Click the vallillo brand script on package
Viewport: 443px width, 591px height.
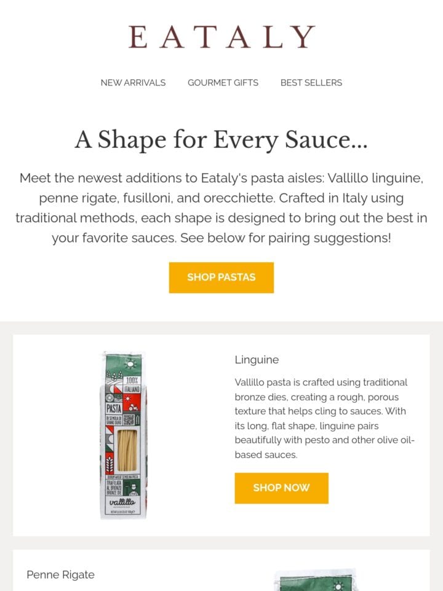click(122, 502)
